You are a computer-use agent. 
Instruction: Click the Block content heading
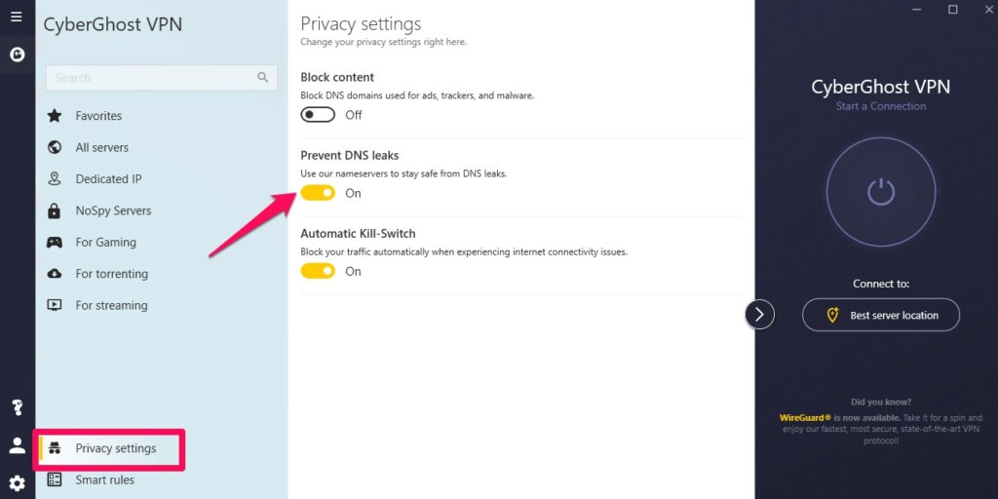pos(337,78)
